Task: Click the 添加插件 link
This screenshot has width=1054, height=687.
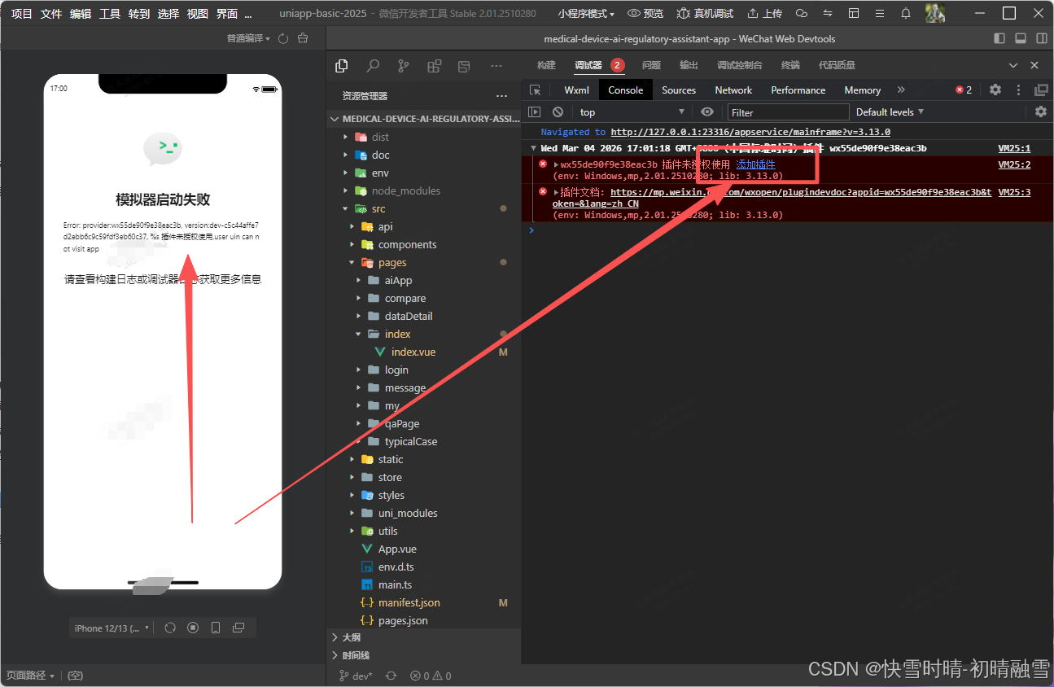Action: pyautogui.click(x=755, y=164)
